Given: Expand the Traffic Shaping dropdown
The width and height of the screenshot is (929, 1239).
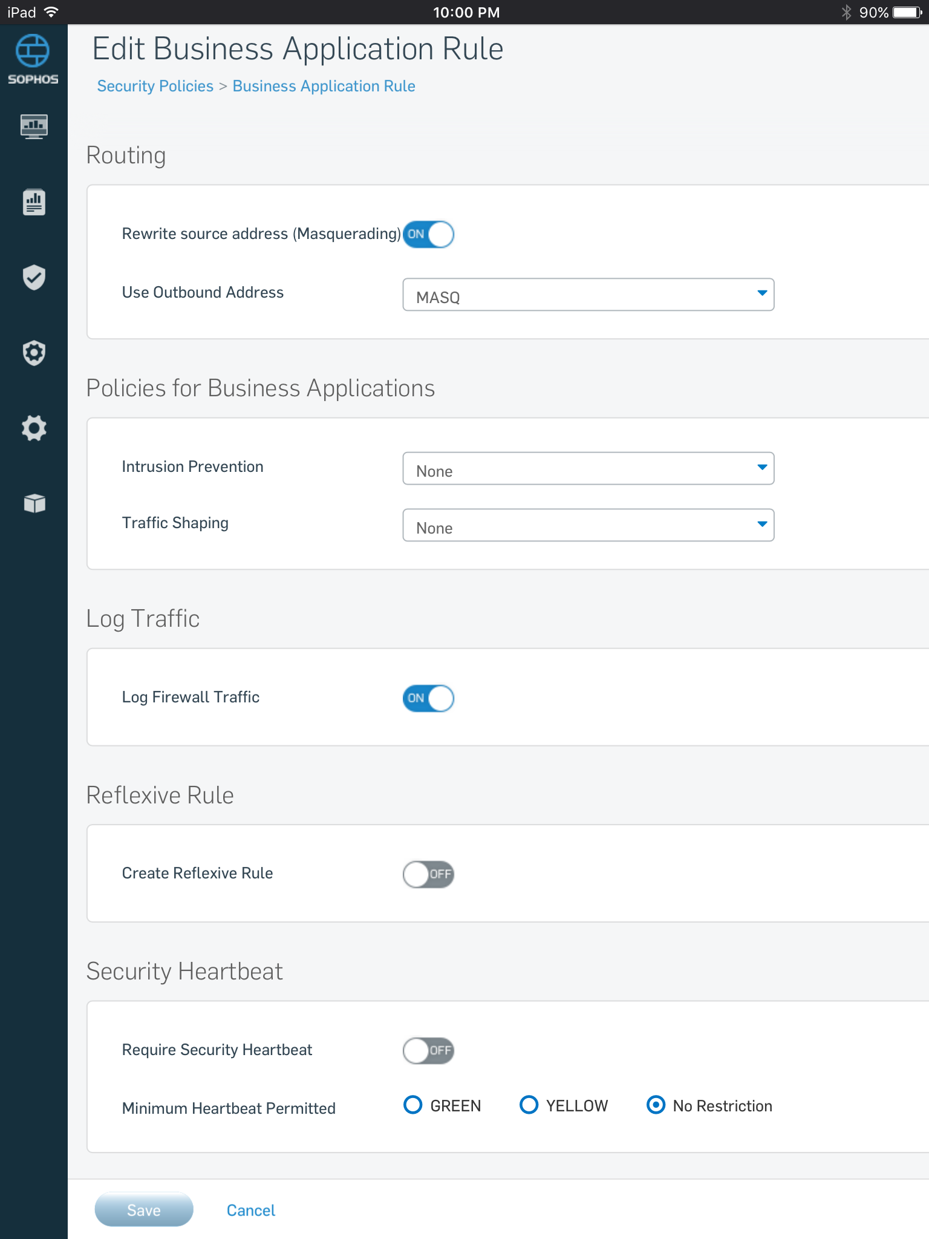Looking at the screenshot, I should pyautogui.click(x=588, y=525).
